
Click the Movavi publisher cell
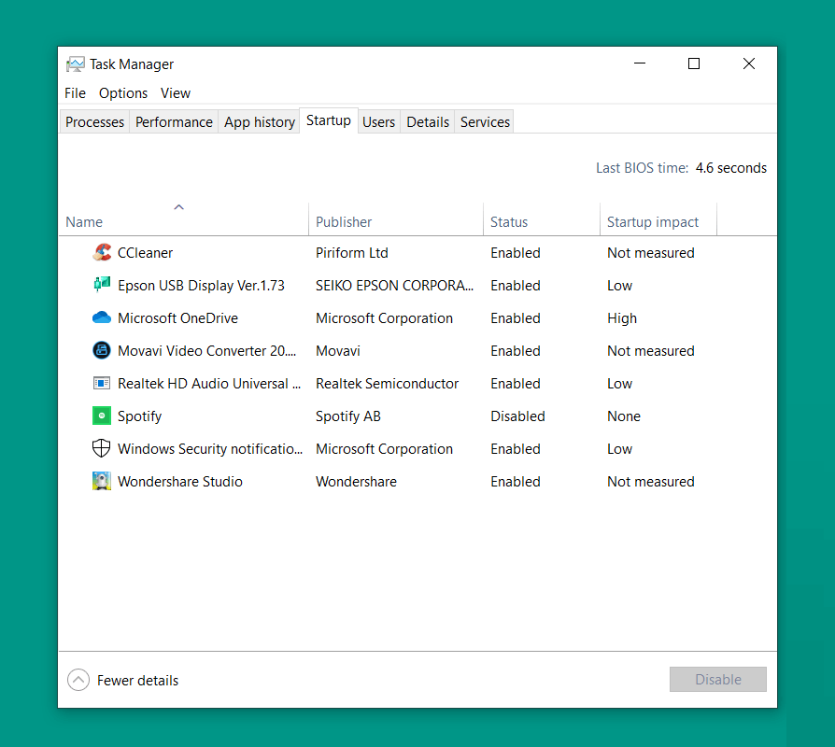pos(338,351)
